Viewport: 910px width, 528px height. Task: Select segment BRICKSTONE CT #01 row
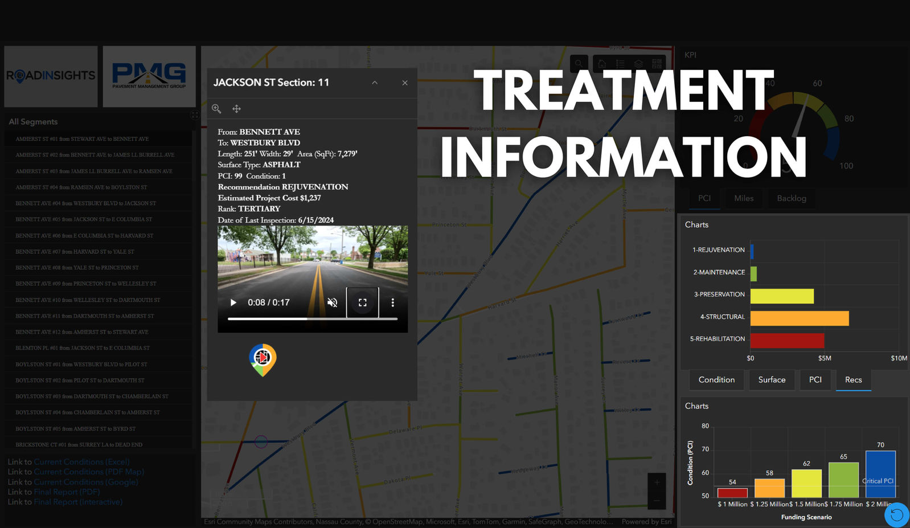[x=98, y=444]
